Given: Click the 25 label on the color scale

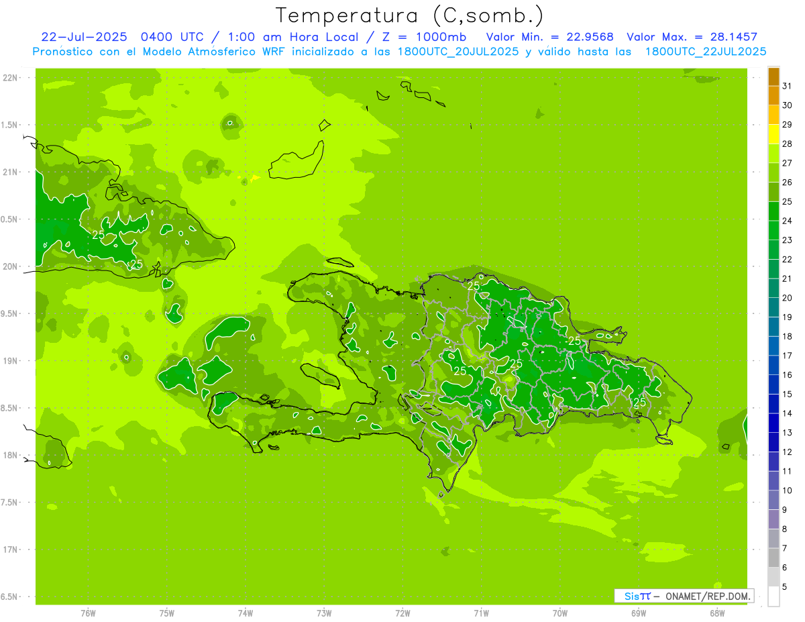Looking at the screenshot, I should click(787, 201).
